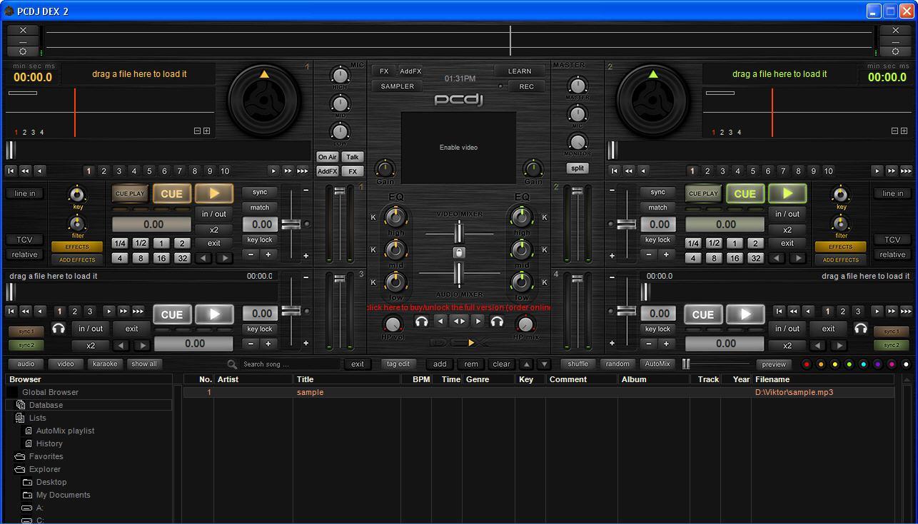Click deck 4 silver play button
Viewport: 918px width, 524px height.
click(745, 314)
